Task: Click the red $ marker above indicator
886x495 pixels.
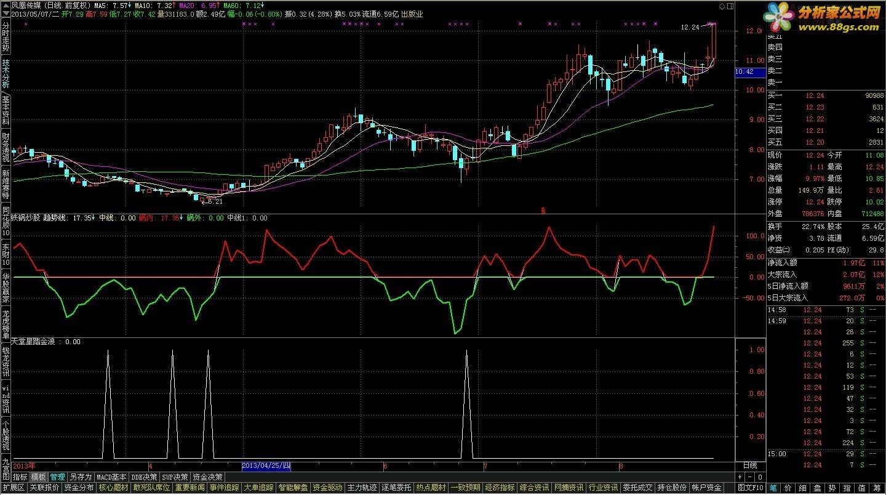Action: coord(543,210)
